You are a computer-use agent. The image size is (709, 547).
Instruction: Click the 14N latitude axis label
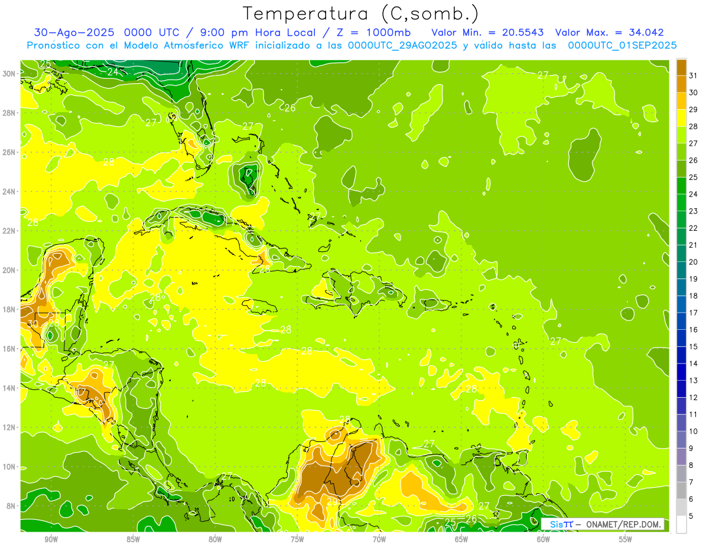coord(9,388)
